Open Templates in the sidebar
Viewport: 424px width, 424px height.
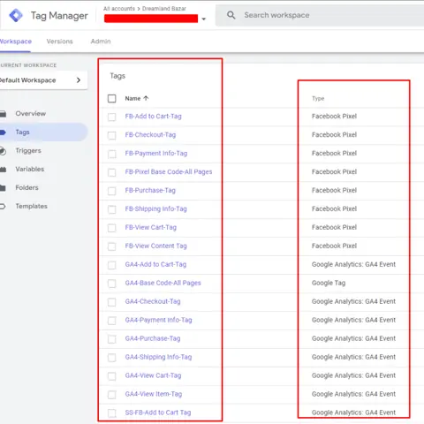click(32, 207)
